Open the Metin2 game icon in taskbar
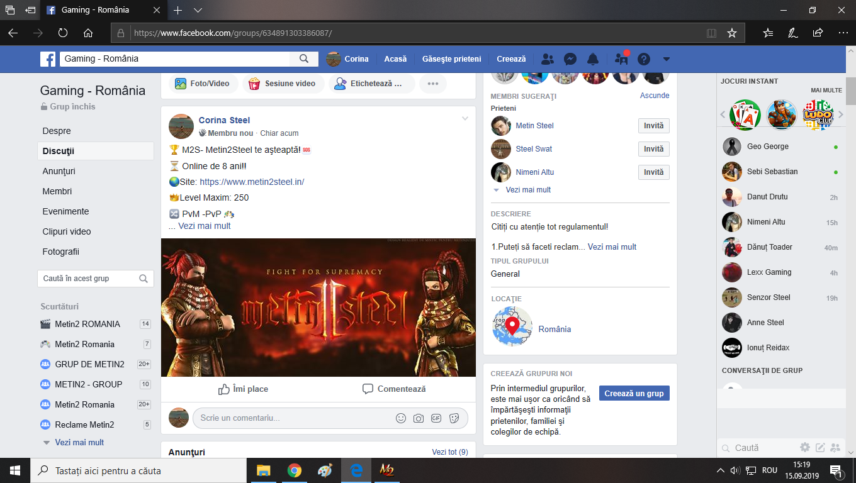856x483 pixels. click(386, 470)
